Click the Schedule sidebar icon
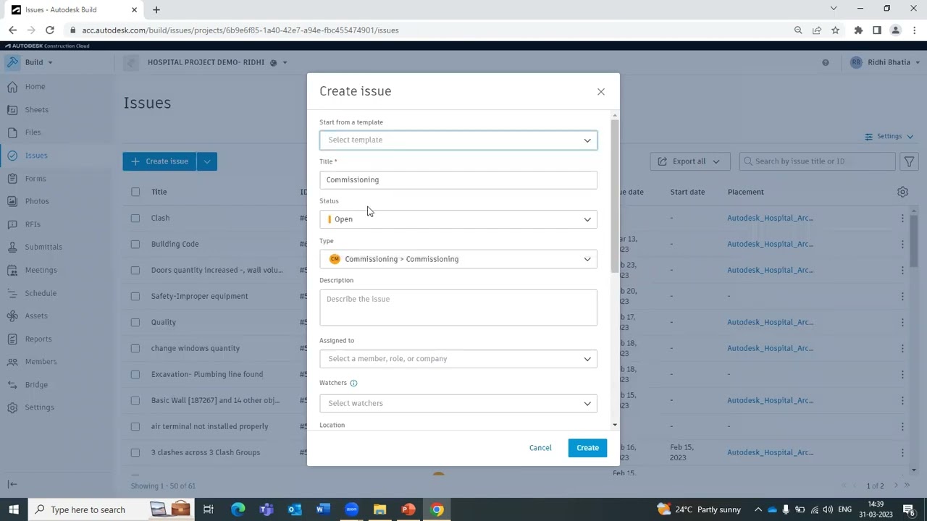The width and height of the screenshot is (927, 521). coord(12,293)
